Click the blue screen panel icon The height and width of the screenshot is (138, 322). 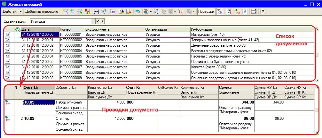(138, 12)
